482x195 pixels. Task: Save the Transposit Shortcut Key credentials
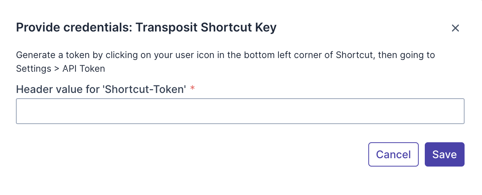coord(444,154)
